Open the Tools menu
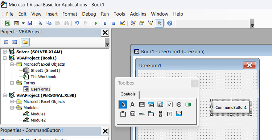This screenshot has width=272, height=140. pos(119,14)
